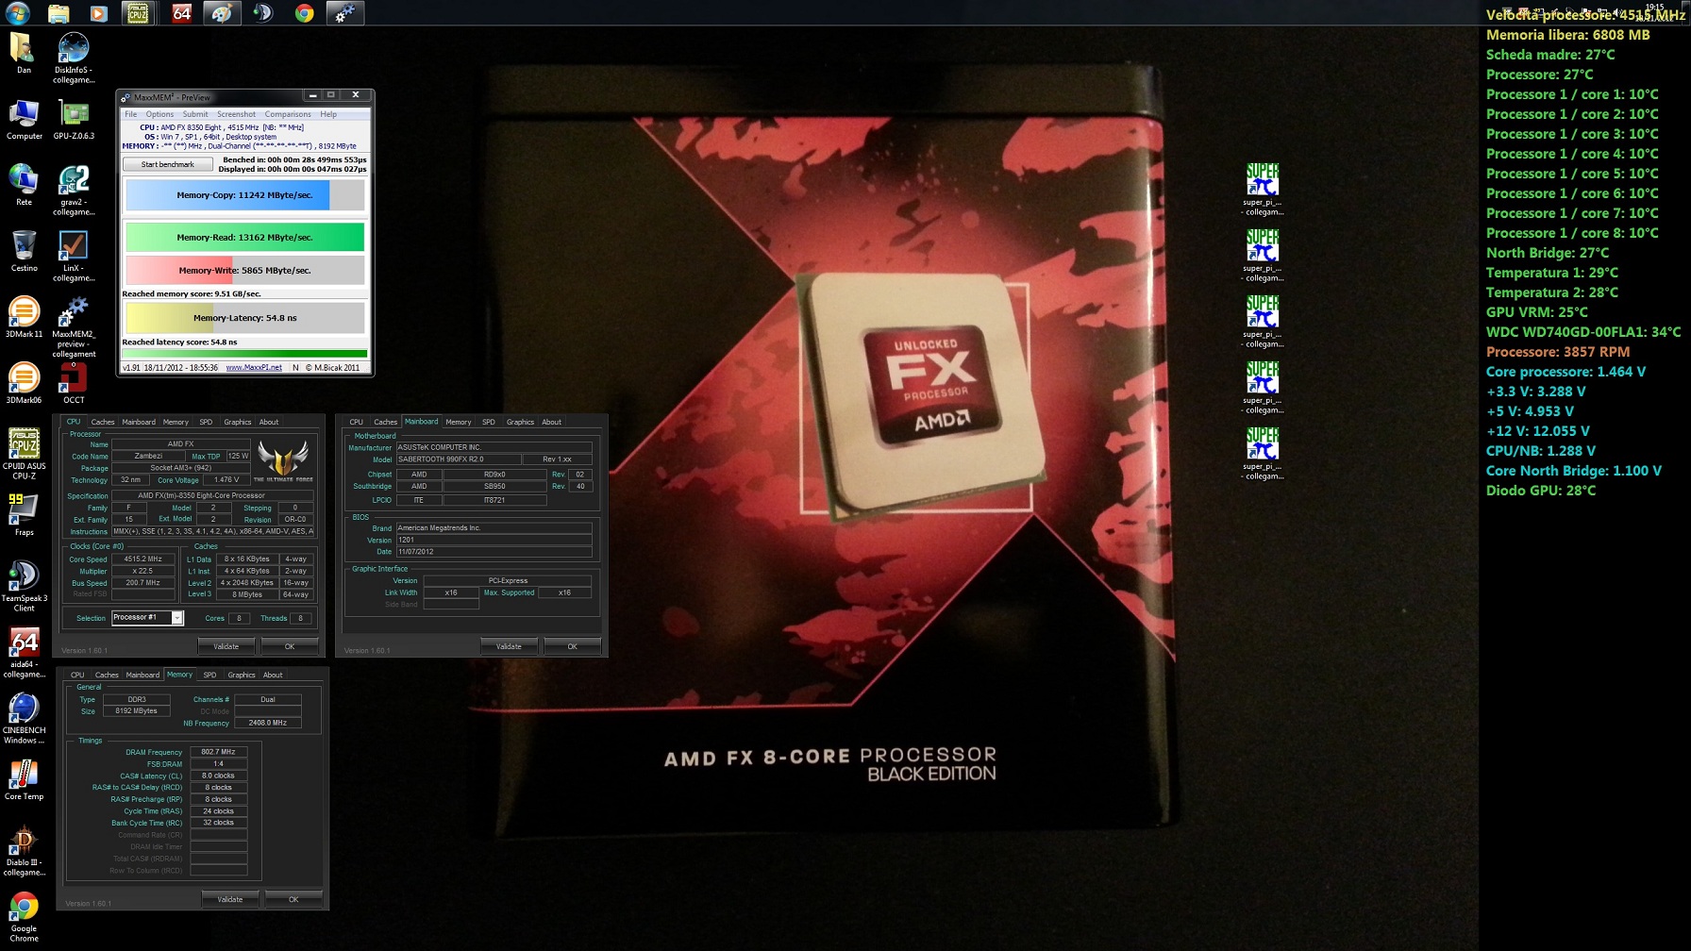Click the Memory-Latency result bar
Image resolution: width=1691 pixels, height=951 pixels.
244,318
